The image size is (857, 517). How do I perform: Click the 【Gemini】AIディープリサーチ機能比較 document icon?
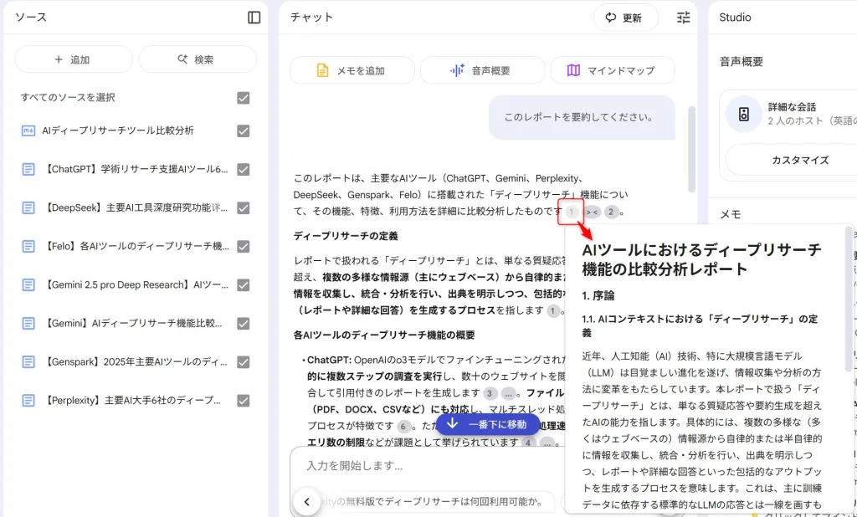pos(28,324)
